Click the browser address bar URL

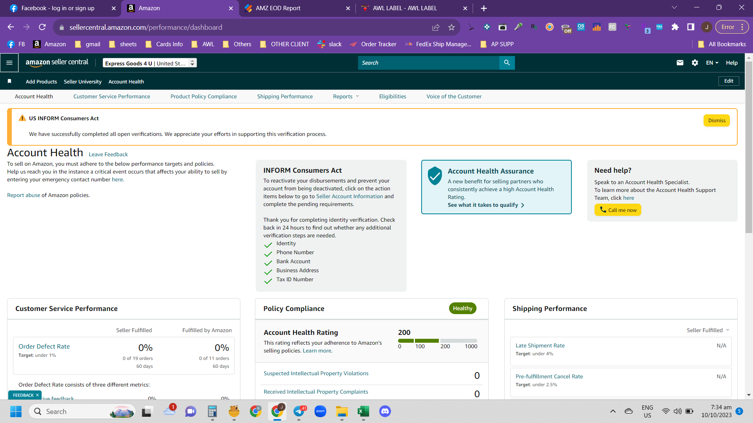point(146,27)
